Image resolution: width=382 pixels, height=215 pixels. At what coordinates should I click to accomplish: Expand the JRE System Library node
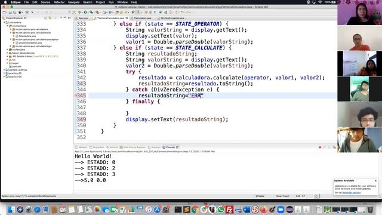coord(7,56)
